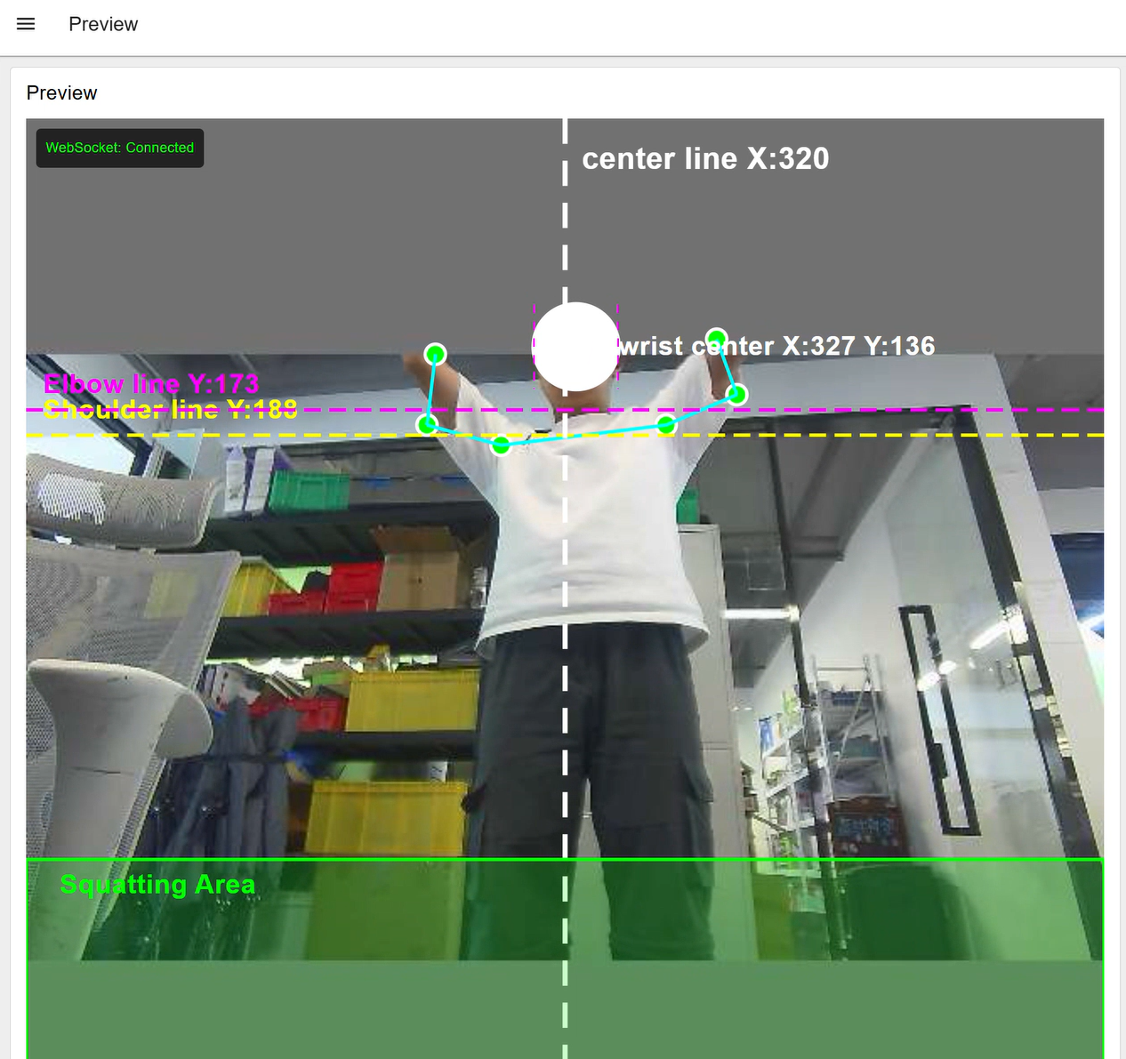The image size is (1126, 1059).
Task: Click the magenta Elbow line Y:173 label
Action: tap(151, 383)
